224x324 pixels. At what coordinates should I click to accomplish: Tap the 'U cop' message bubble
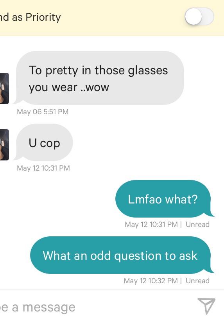pos(43,142)
